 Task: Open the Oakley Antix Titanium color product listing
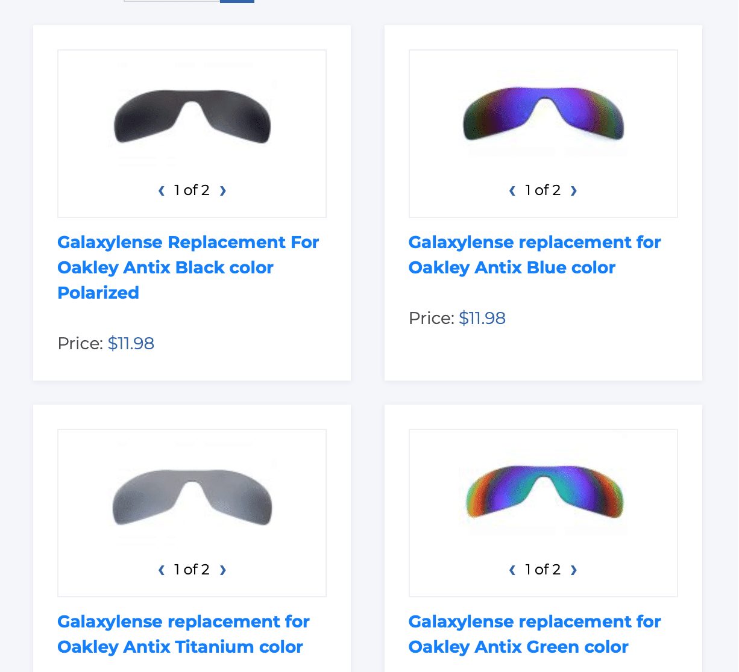pos(183,633)
